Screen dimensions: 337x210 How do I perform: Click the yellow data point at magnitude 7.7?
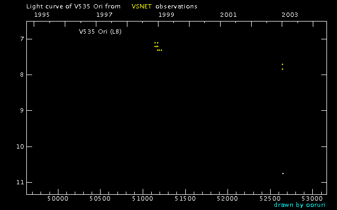click(282, 64)
